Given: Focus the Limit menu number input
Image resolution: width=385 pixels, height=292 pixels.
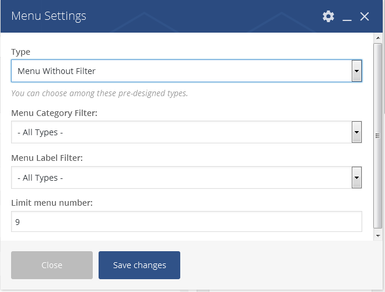Looking at the screenshot, I should (186, 221).
